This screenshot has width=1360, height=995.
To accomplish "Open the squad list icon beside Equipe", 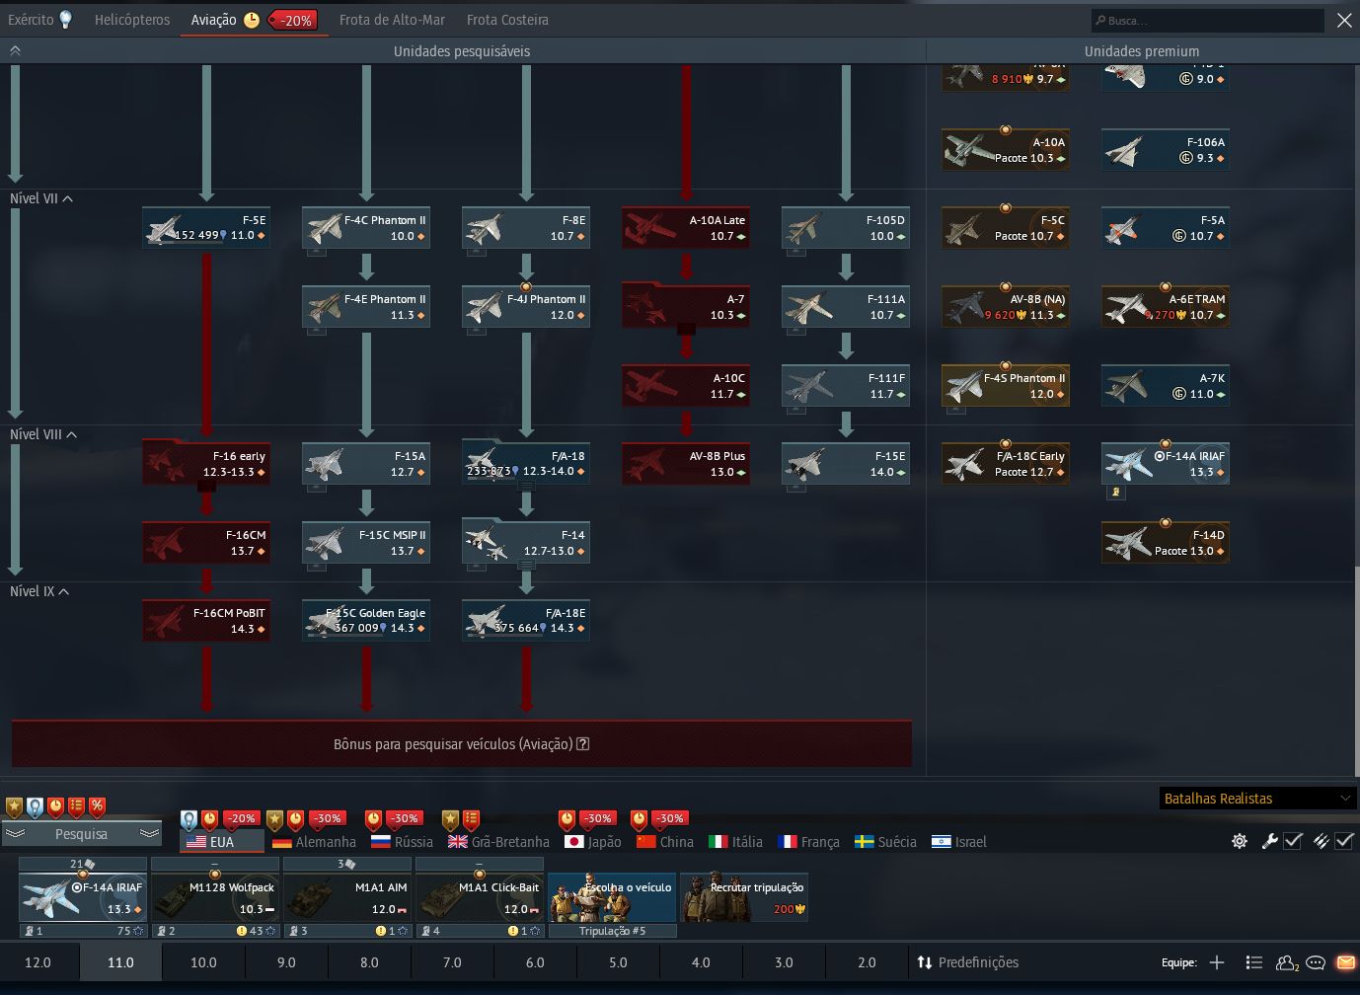I will (1254, 962).
